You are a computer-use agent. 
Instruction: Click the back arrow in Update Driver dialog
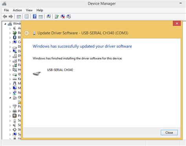coord(27,33)
